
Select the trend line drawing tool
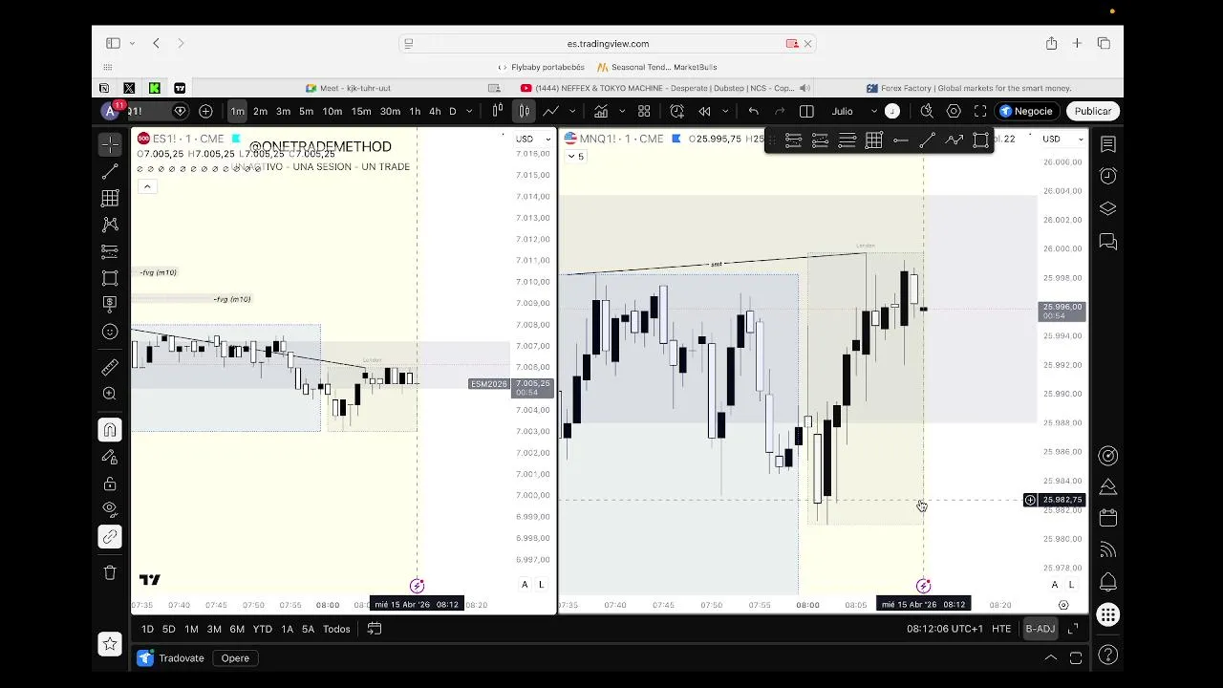click(x=110, y=172)
